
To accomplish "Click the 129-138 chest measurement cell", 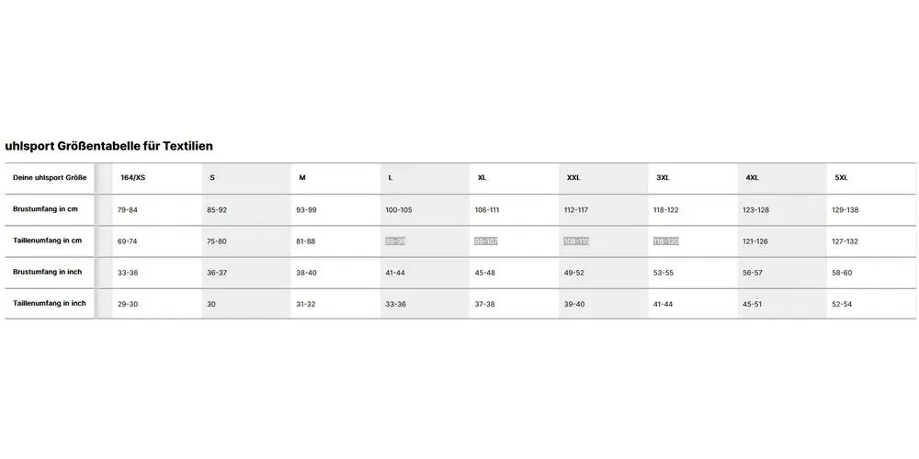I will [x=845, y=209].
